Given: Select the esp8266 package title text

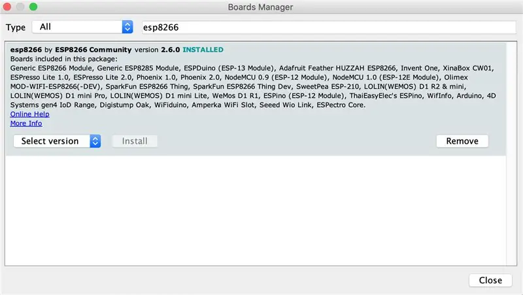Looking at the screenshot, I should pos(26,50).
